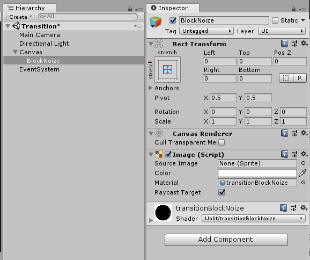Expand the Anchors foldout
Image resolution: width=310 pixels, height=260 pixels.
(x=151, y=88)
